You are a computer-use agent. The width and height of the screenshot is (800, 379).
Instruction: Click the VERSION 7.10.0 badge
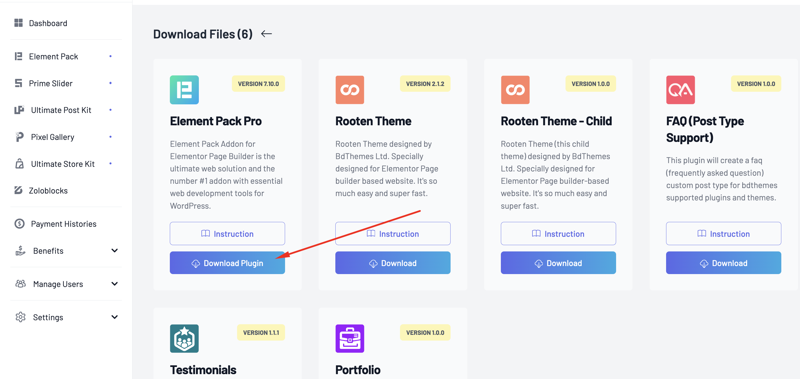(x=258, y=84)
